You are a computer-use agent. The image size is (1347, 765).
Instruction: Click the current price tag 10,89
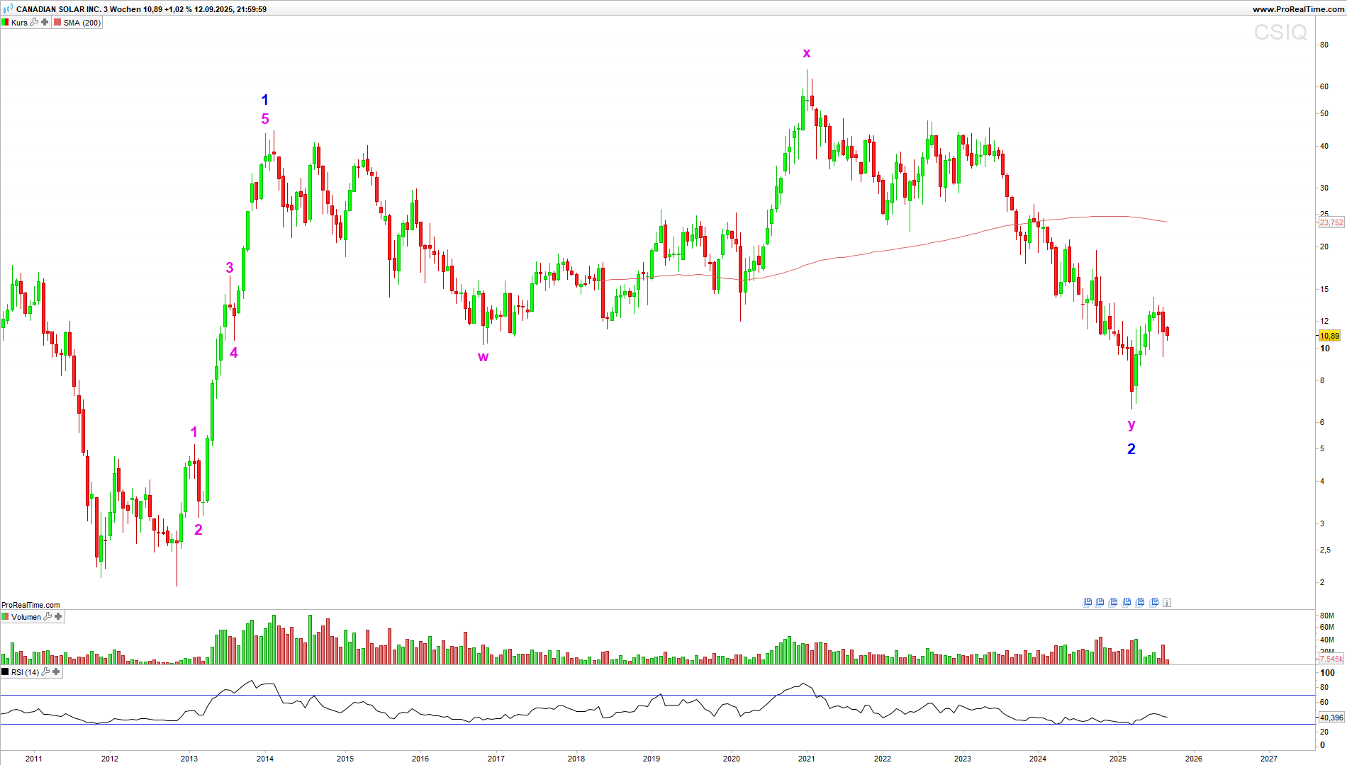(x=1329, y=336)
